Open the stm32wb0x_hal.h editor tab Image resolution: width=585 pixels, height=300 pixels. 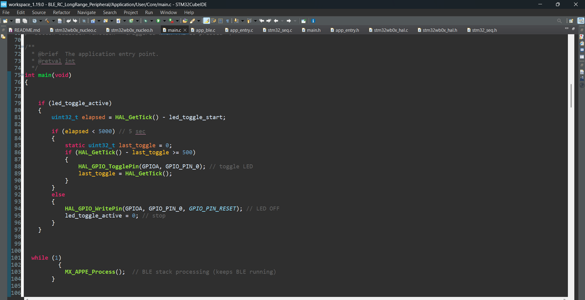coord(440,30)
